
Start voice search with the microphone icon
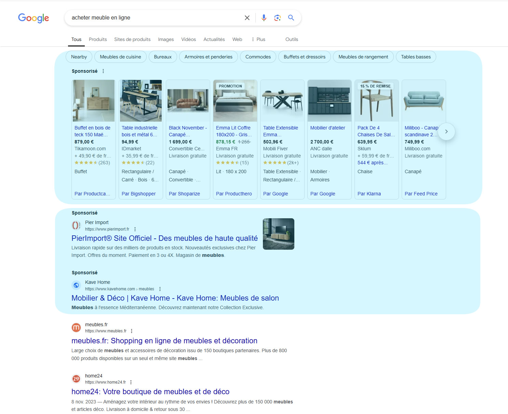pyautogui.click(x=264, y=18)
